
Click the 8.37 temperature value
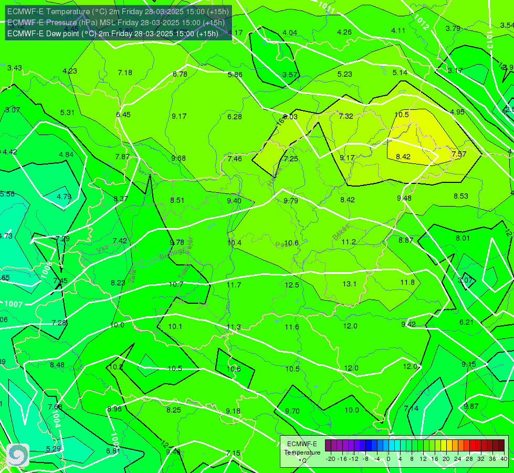click(121, 199)
